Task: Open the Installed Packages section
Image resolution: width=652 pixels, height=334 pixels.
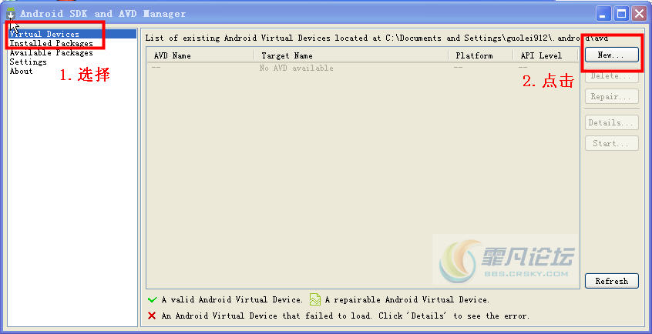Action: 51,43
